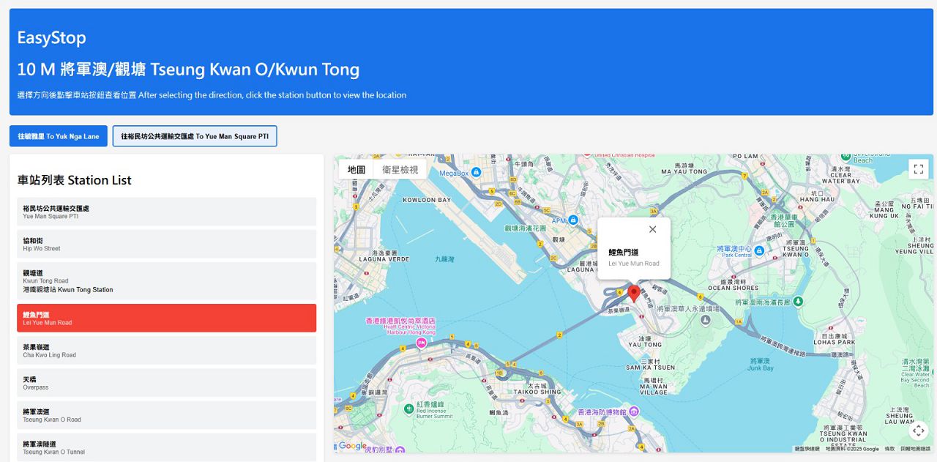Select Hip Wo Street station
This screenshot has height=462, width=937.
(x=167, y=244)
